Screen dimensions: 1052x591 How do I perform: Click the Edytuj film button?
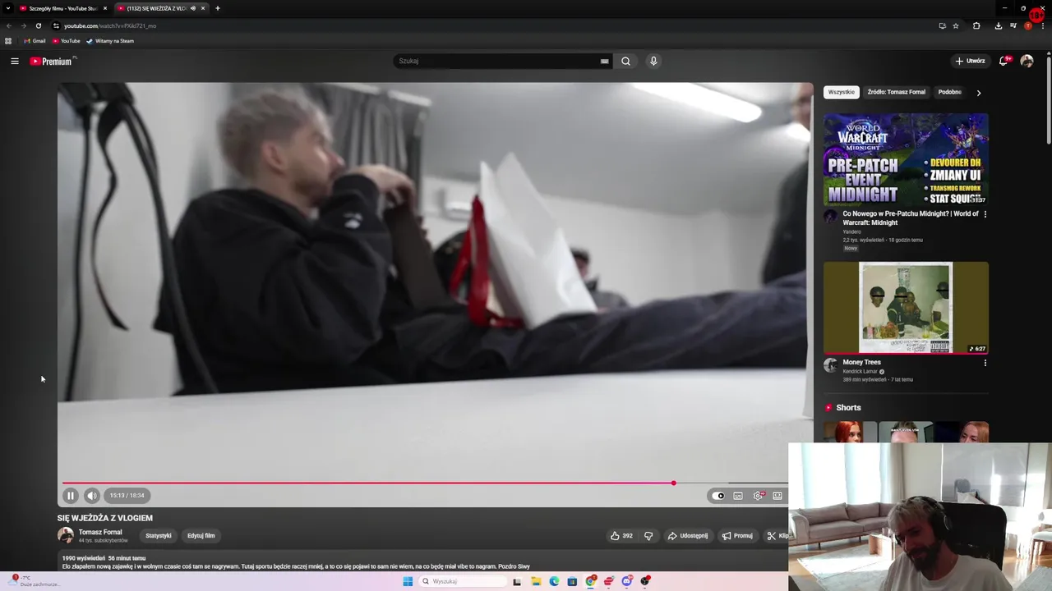(x=201, y=535)
